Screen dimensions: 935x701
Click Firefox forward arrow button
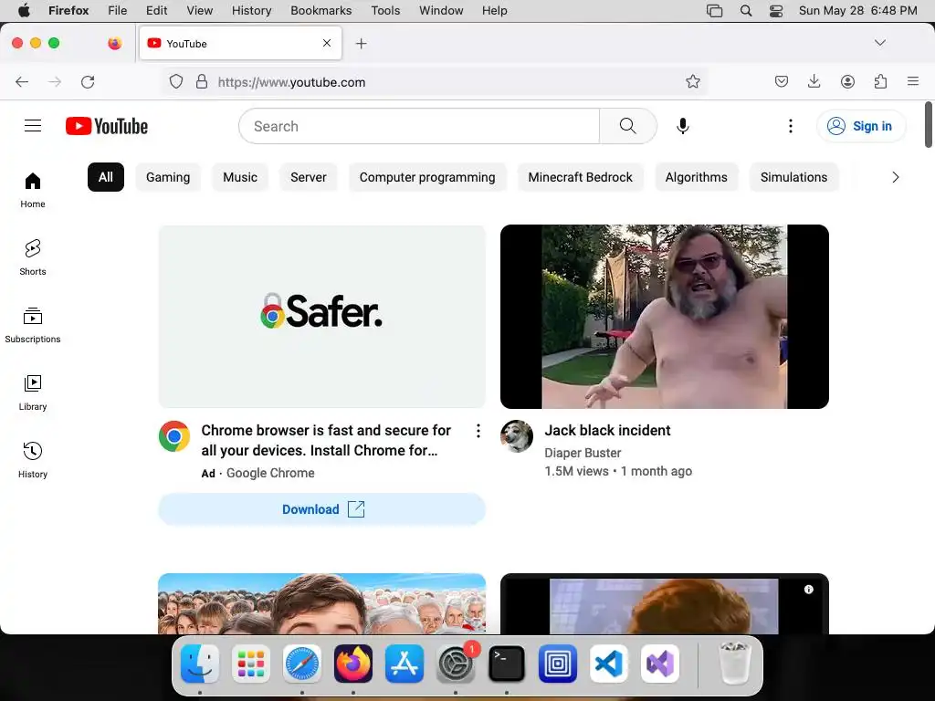click(55, 81)
